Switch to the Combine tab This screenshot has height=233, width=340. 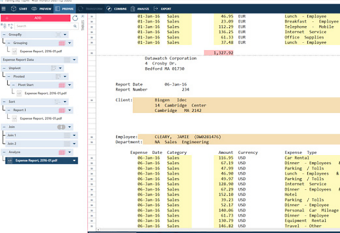pyautogui.click(x=117, y=9)
